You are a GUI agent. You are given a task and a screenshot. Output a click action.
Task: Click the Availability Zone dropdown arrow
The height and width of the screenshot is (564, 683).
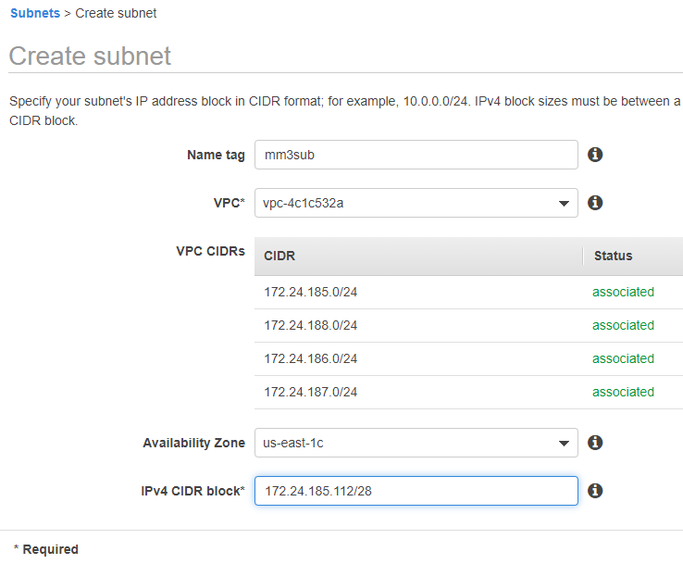[x=564, y=444]
